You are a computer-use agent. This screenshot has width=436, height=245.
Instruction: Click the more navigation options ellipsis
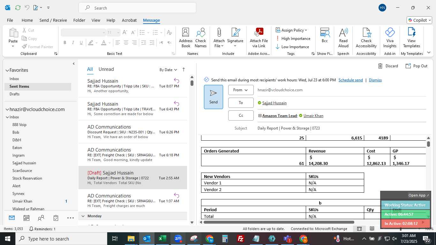coord(71,218)
